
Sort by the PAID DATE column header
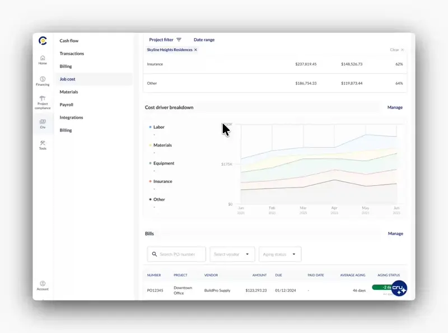pyautogui.click(x=316, y=275)
